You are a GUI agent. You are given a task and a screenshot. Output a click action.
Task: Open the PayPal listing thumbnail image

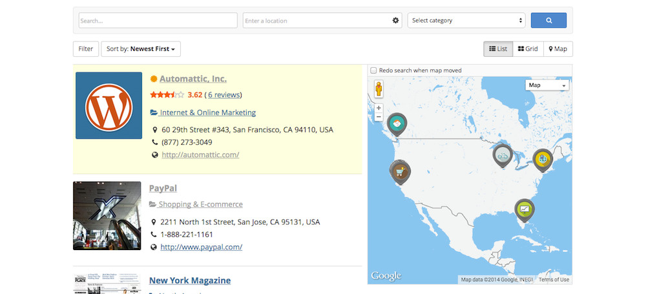click(x=107, y=216)
